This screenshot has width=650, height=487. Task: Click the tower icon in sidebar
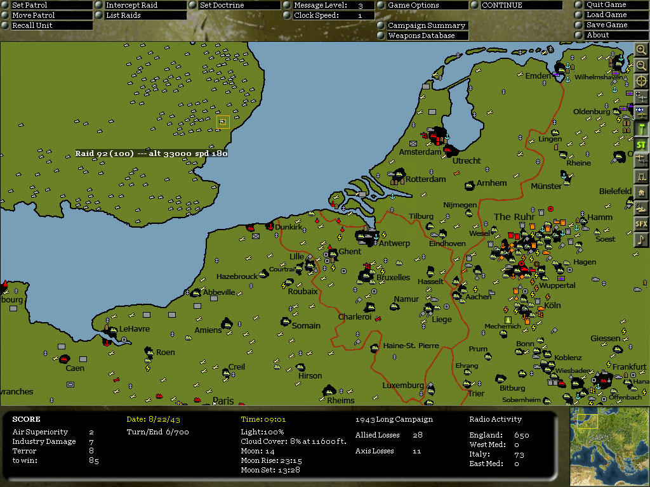[641, 176]
